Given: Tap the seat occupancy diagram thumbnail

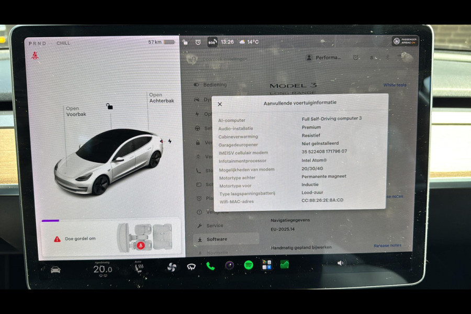Looking at the screenshot, I should [145, 238].
